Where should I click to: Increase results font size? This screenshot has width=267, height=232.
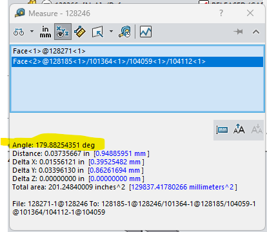[x=239, y=130]
